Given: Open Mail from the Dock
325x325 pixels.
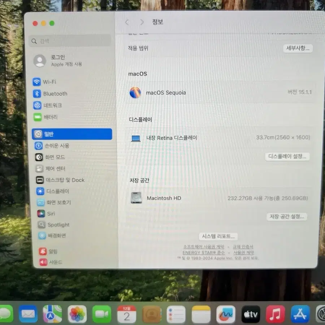Looking at the screenshot, I should (28, 314).
